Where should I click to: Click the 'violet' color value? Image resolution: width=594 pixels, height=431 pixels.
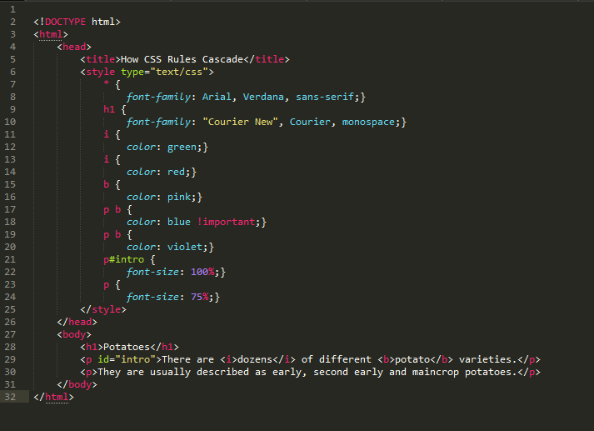185,247
